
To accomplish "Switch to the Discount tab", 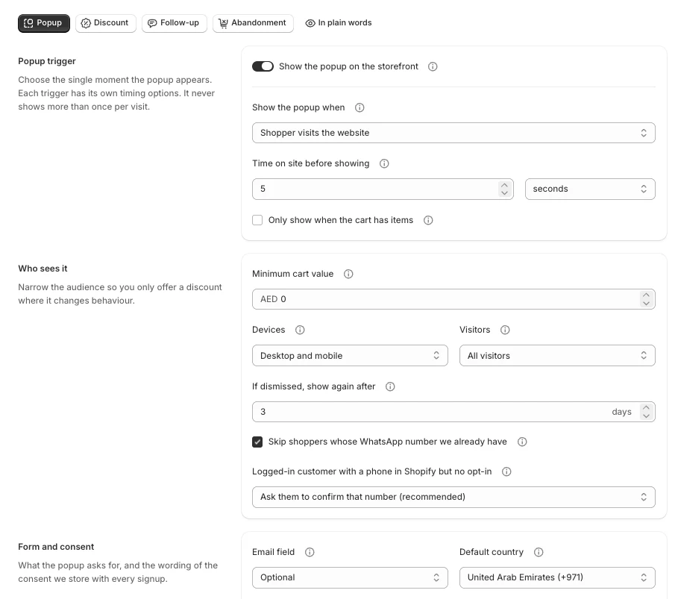I will tap(105, 23).
